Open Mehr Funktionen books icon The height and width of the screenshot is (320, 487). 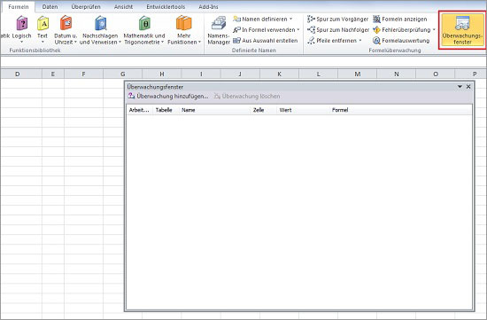(x=184, y=23)
